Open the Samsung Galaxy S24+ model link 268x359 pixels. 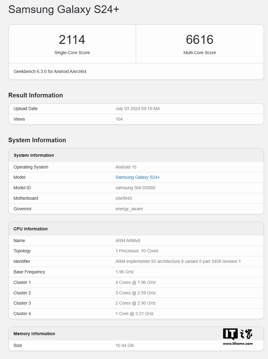[x=138, y=177]
